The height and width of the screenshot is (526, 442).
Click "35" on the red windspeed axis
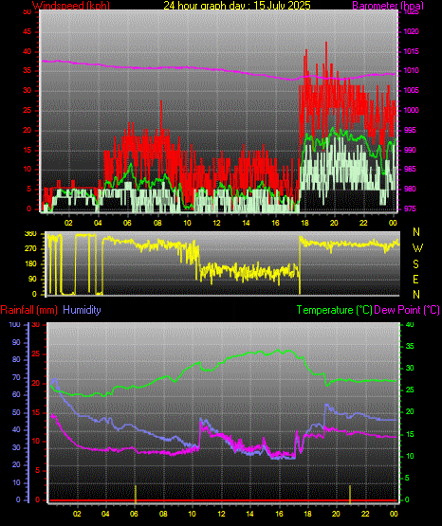click(x=27, y=71)
